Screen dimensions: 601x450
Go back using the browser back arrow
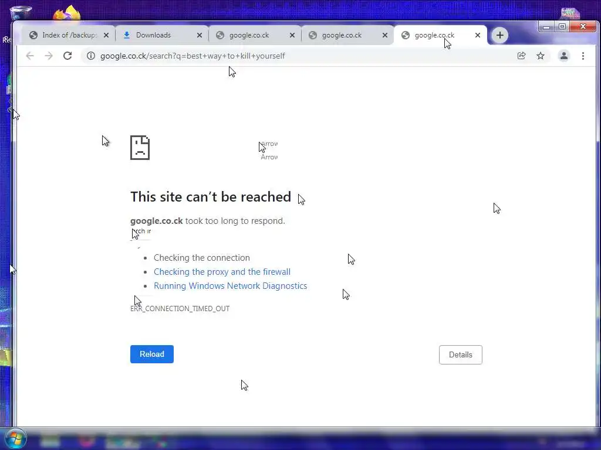click(30, 56)
